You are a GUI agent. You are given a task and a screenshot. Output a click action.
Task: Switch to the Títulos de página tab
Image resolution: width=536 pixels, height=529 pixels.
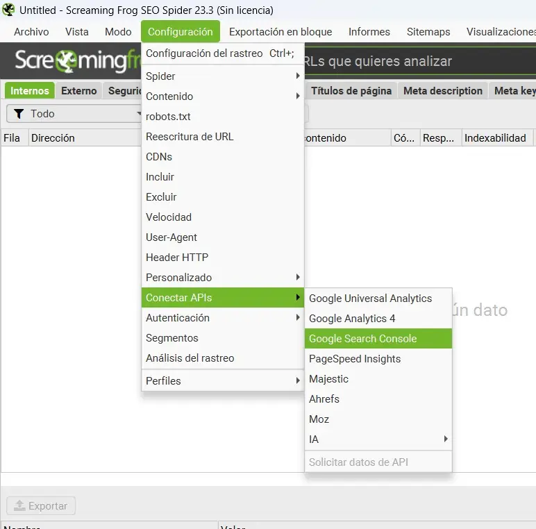351,90
